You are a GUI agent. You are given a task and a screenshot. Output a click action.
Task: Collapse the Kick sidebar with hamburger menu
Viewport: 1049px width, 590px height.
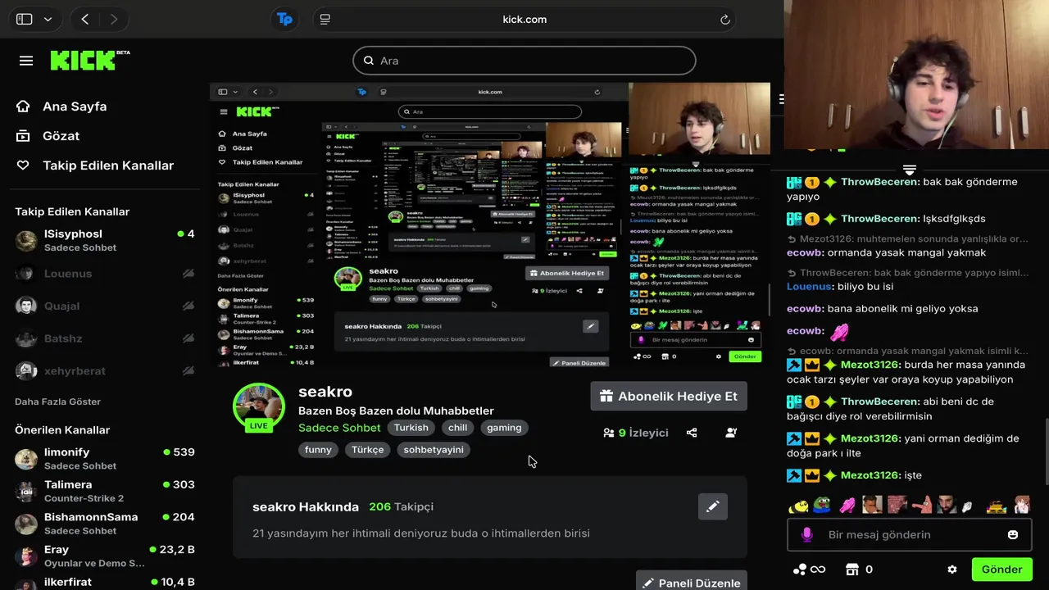(26, 61)
